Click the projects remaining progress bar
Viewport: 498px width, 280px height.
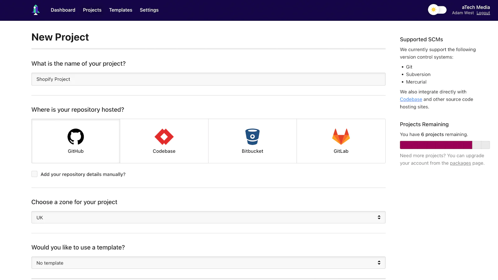445,145
